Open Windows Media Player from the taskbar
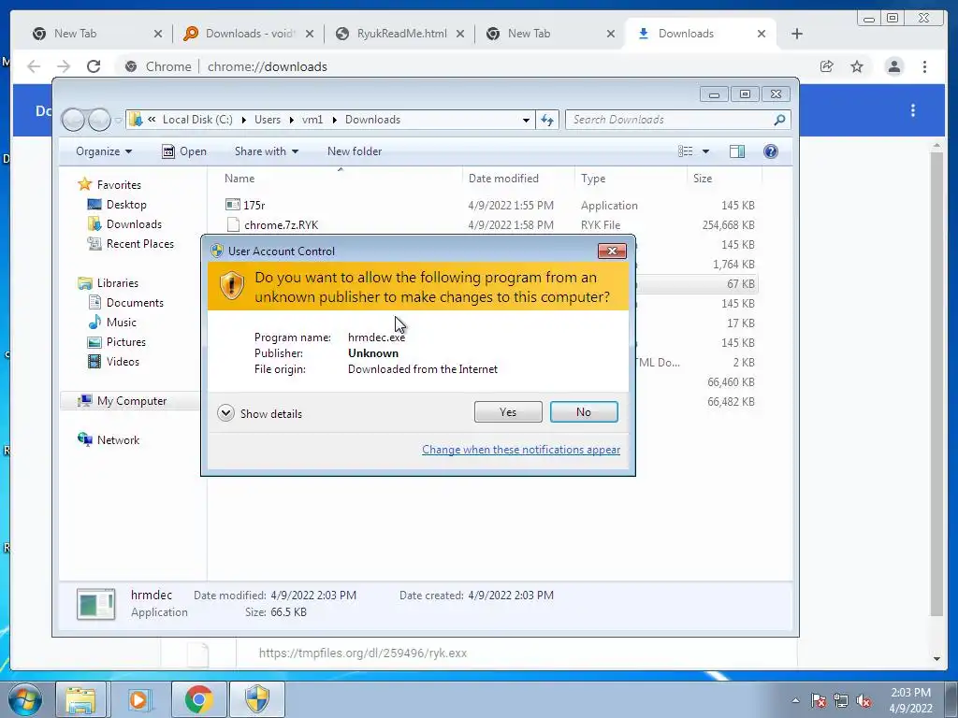This screenshot has height=718, width=958. pos(138,699)
